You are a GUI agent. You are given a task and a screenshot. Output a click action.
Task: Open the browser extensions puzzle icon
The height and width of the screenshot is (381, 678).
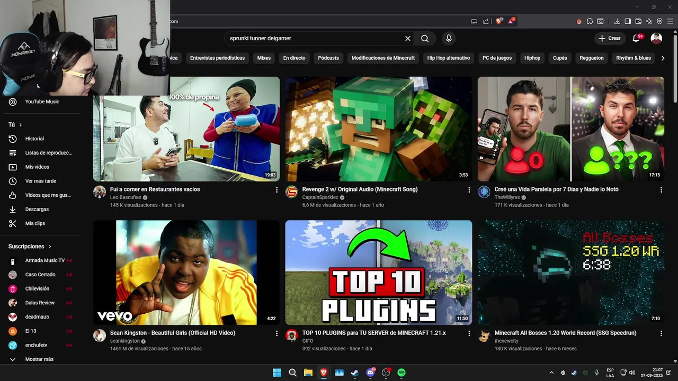pyautogui.click(x=590, y=21)
